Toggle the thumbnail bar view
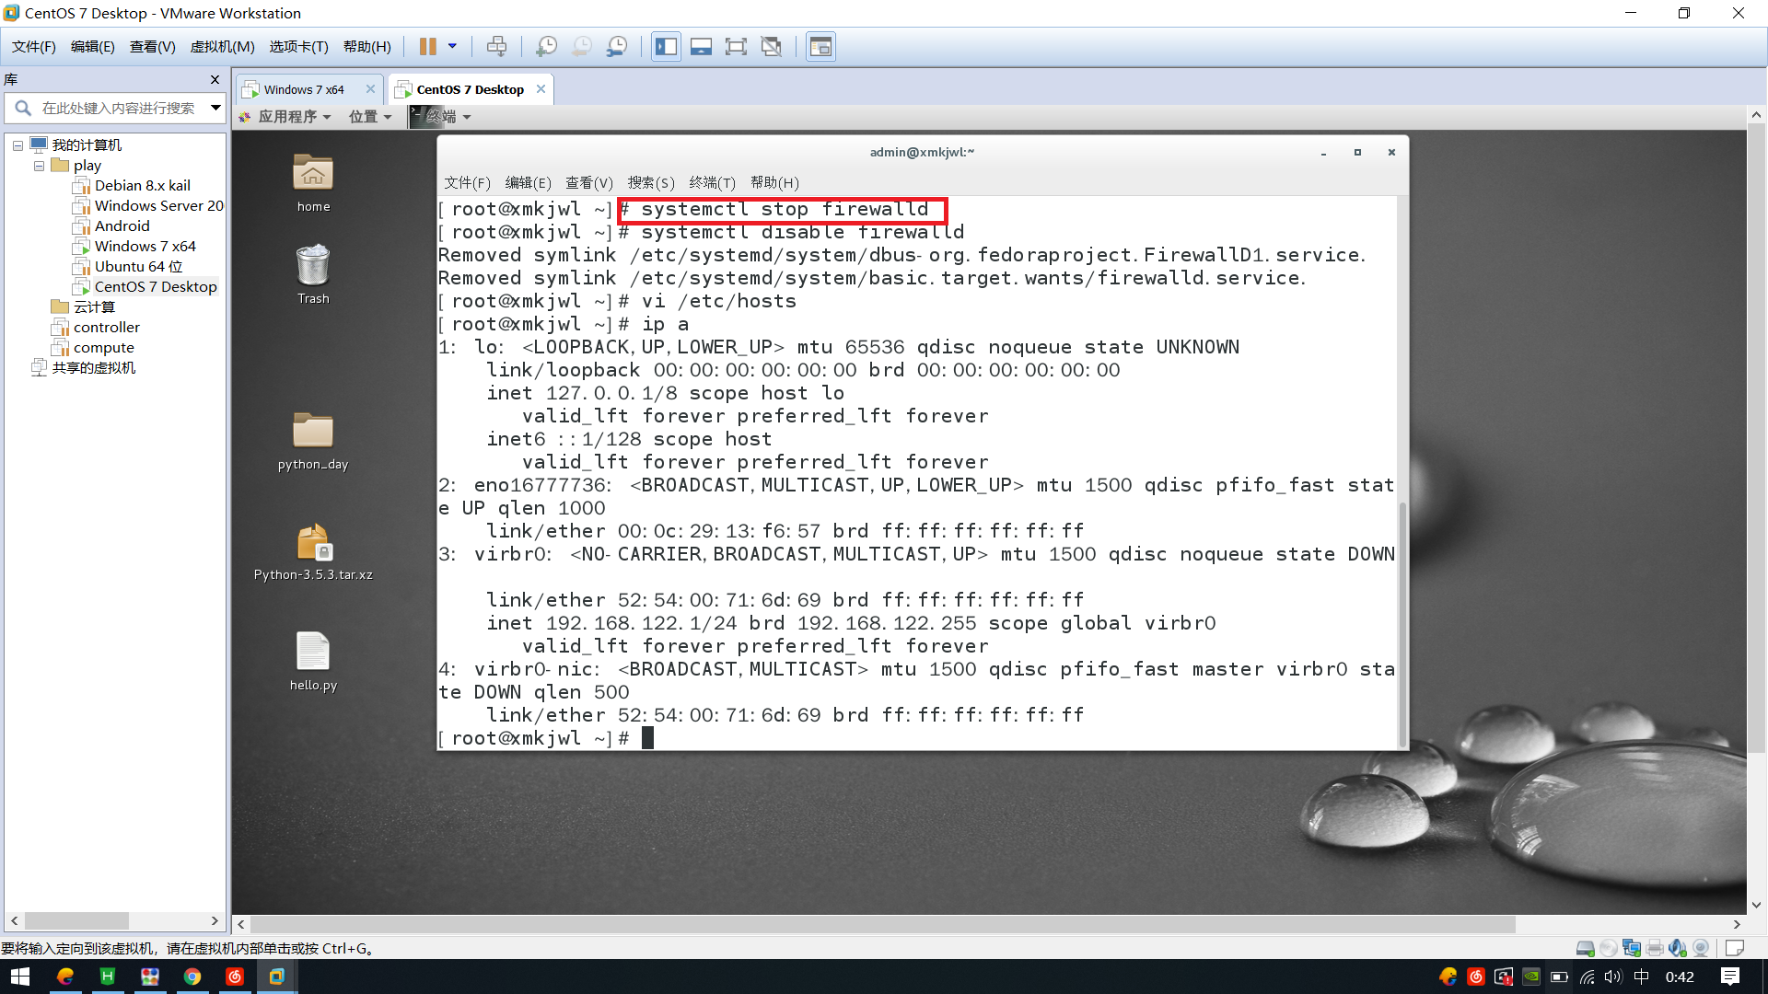1768x994 pixels. pyautogui.click(x=701, y=47)
